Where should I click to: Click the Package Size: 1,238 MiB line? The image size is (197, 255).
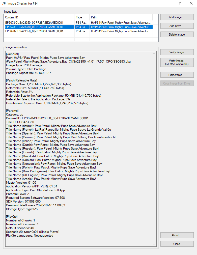coord(39,84)
